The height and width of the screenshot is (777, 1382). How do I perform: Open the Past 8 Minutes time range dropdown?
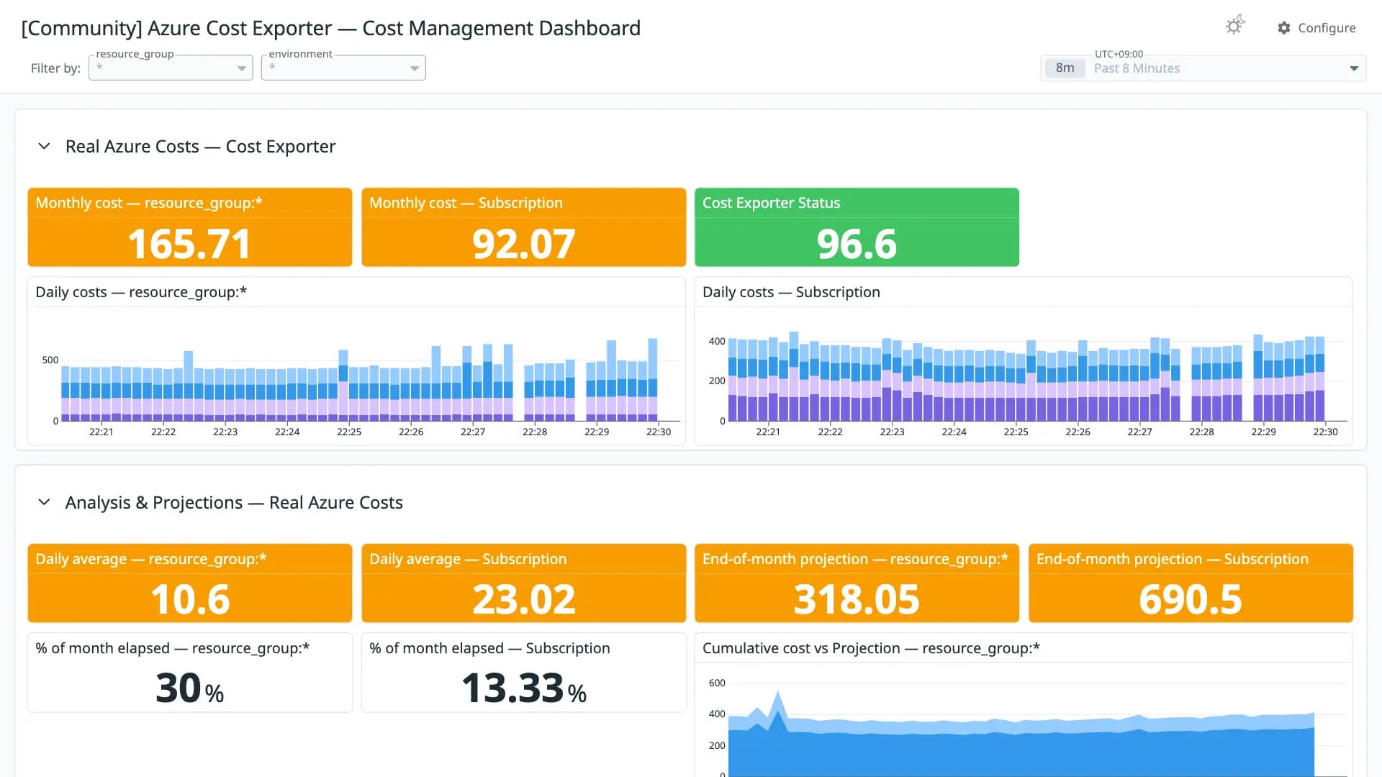tap(1203, 68)
